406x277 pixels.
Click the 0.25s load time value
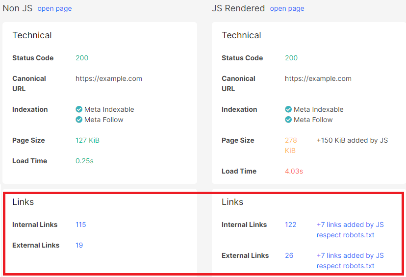(84, 161)
